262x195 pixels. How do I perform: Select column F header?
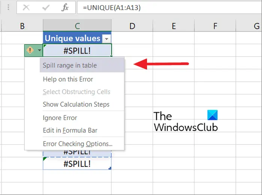(215, 26)
